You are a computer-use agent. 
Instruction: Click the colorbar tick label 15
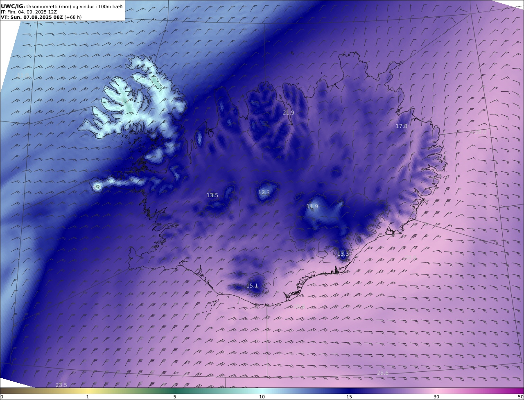click(349, 397)
